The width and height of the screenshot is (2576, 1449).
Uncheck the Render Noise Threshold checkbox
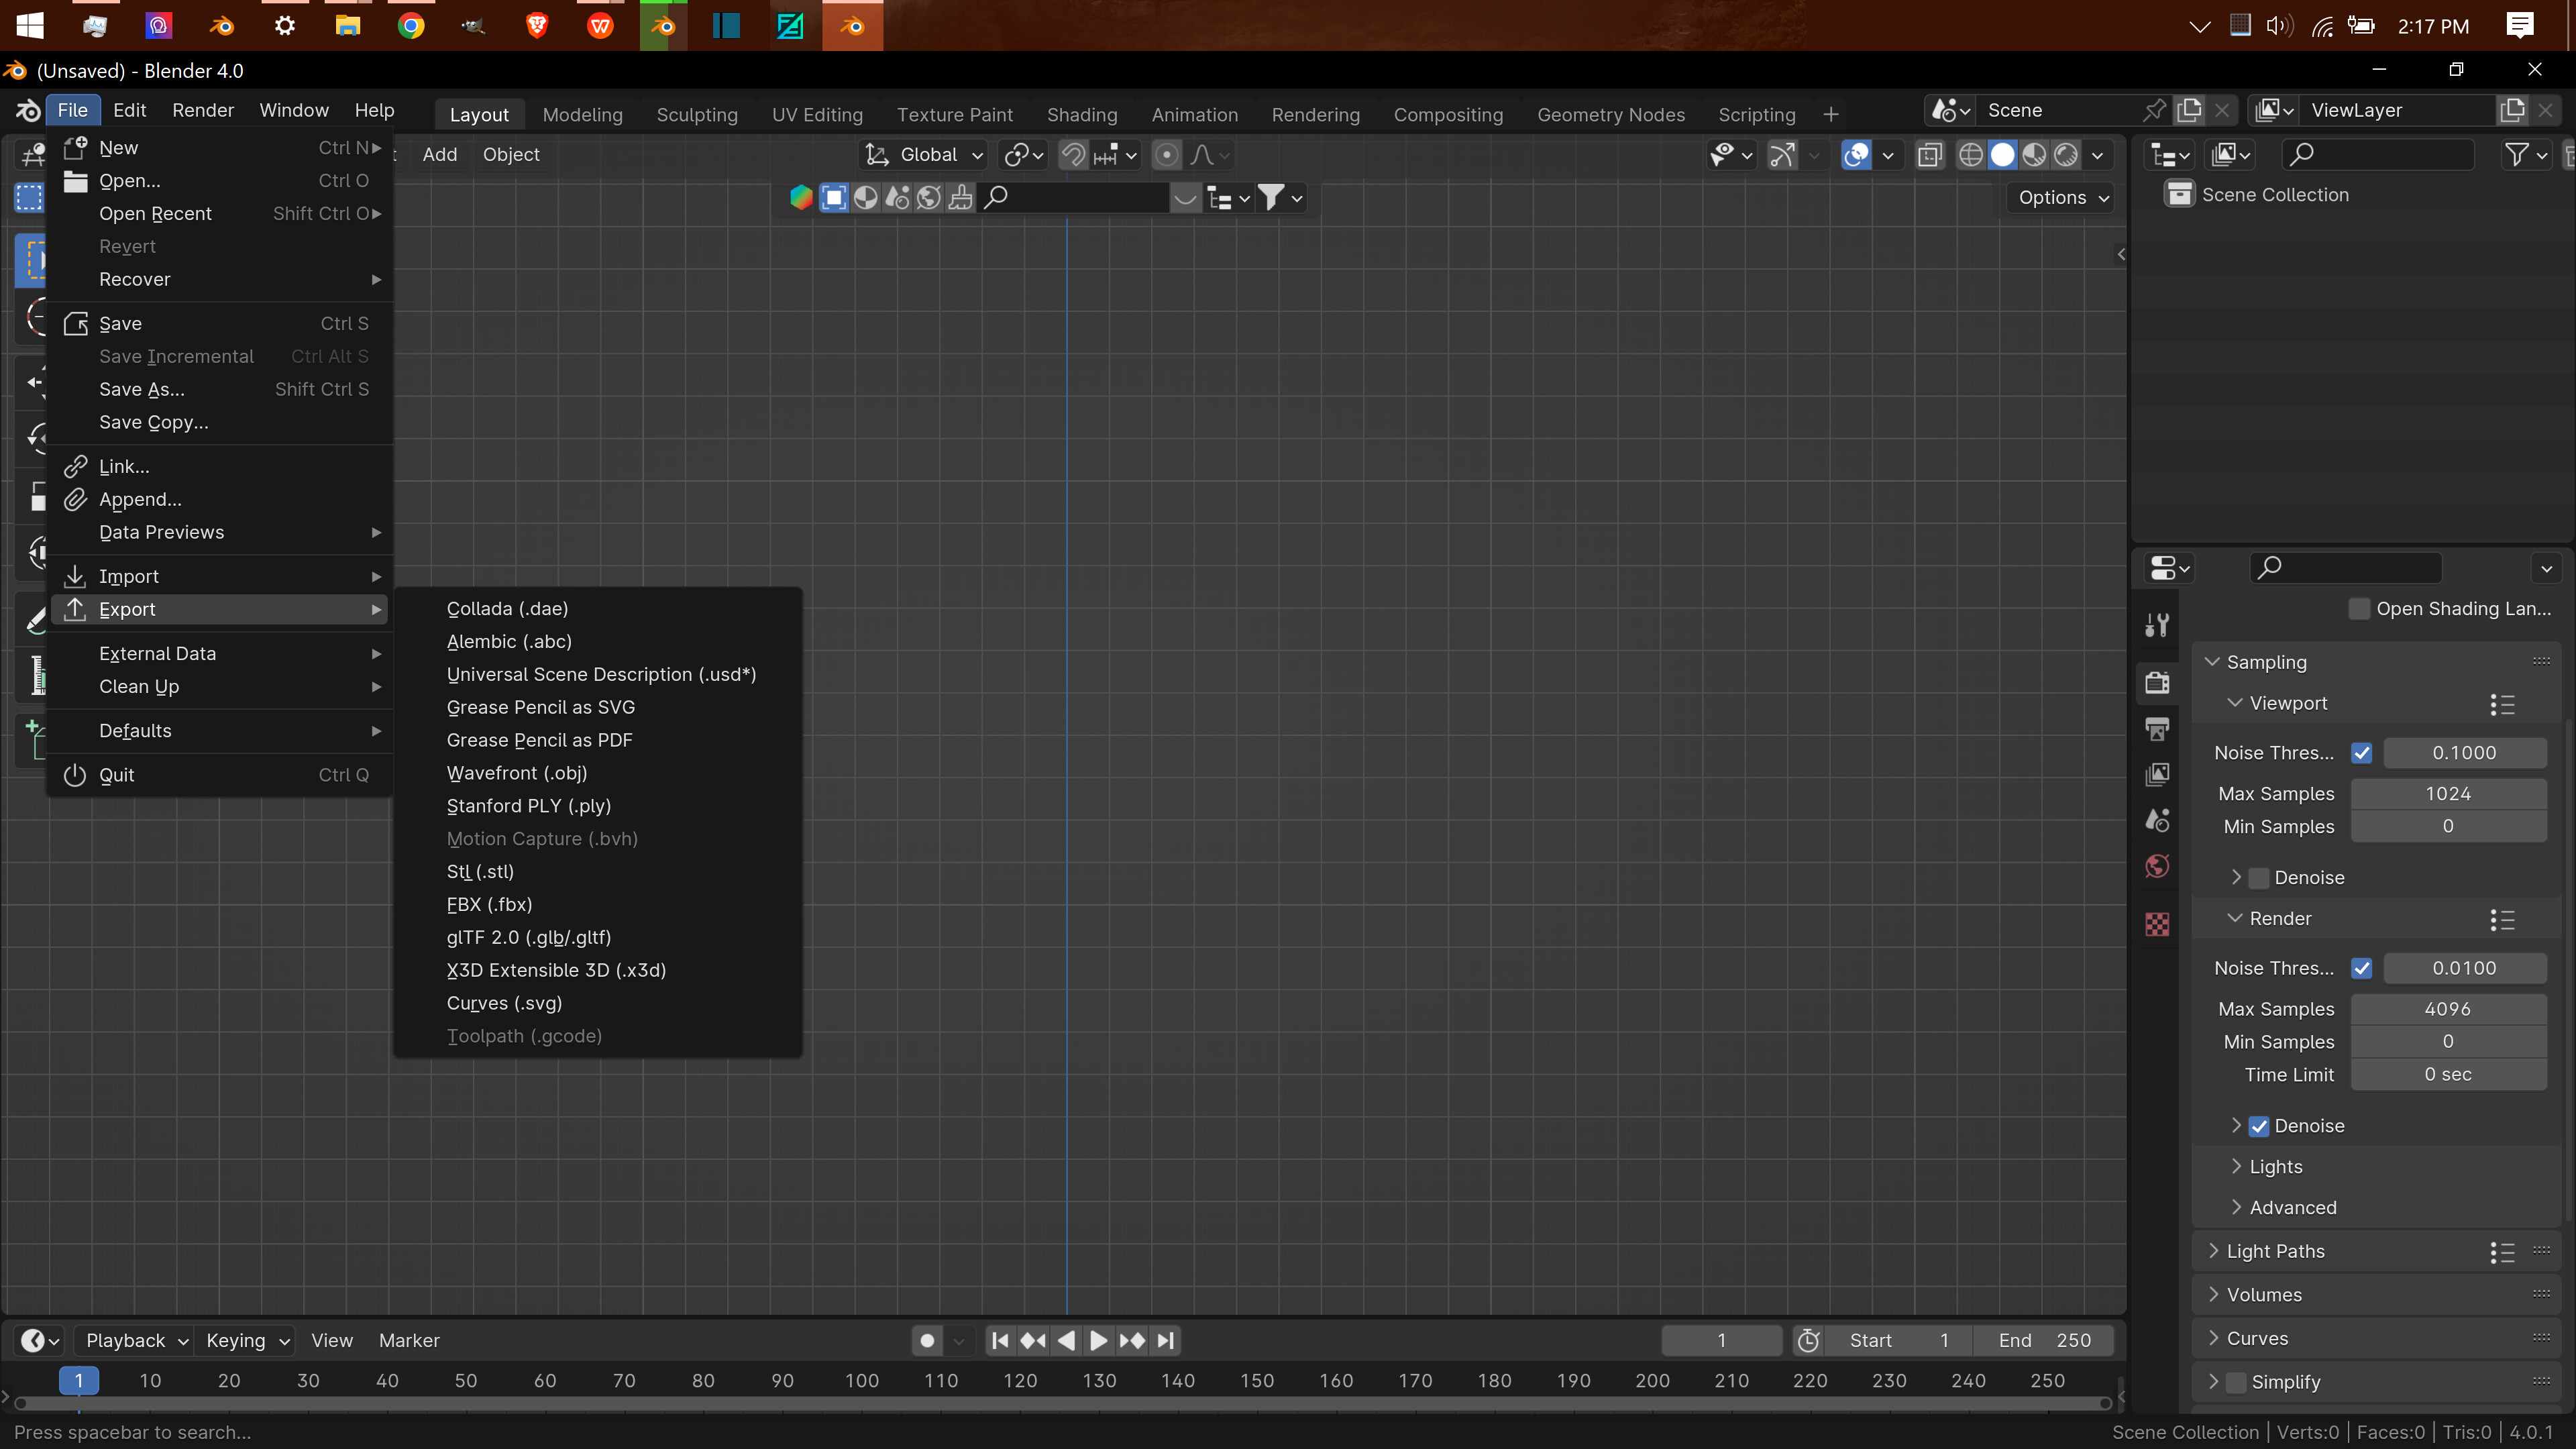pyautogui.click(x=2363, y=968)
